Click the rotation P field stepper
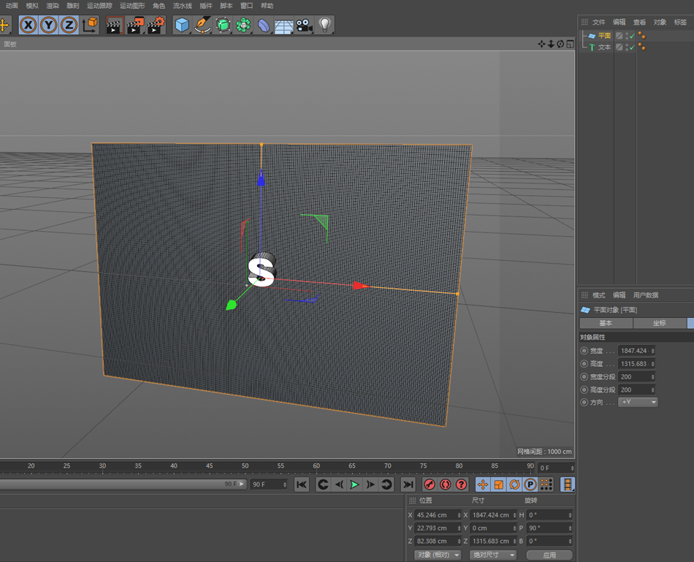Image resolution: width=694 pixels, height=562 pixels. click(570, 528)
